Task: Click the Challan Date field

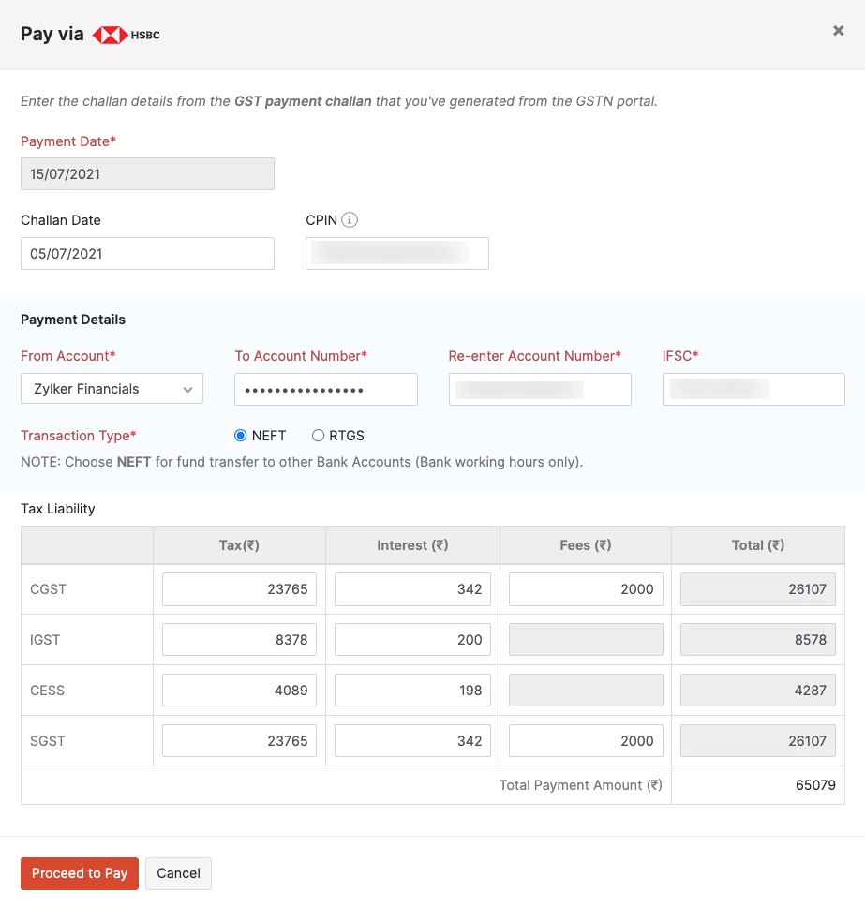Action: coord(147,254)
